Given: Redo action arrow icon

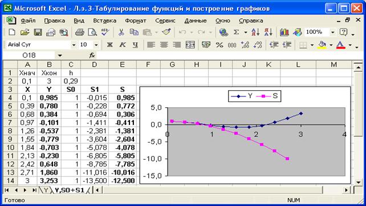Looking at the screenshot, I should 201,32.
